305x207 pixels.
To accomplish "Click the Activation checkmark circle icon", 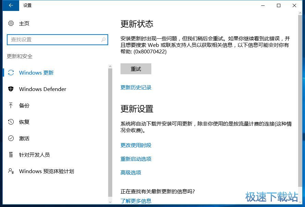I will pos(11,138).
